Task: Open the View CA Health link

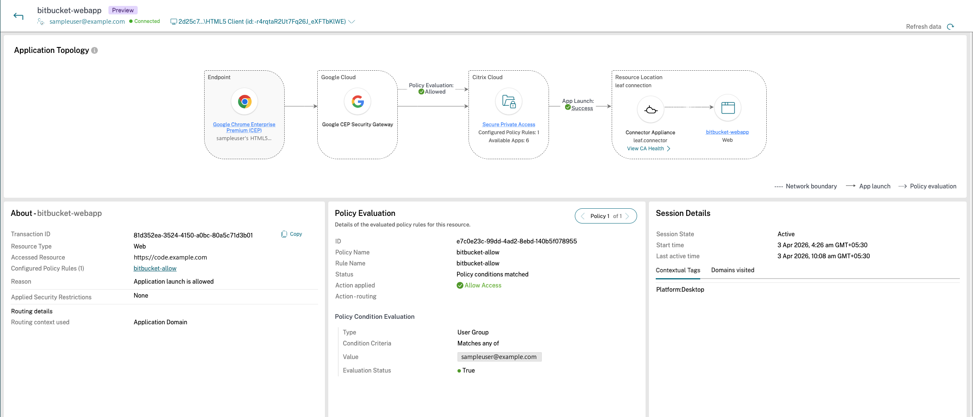Action: [x=649, y=149]
